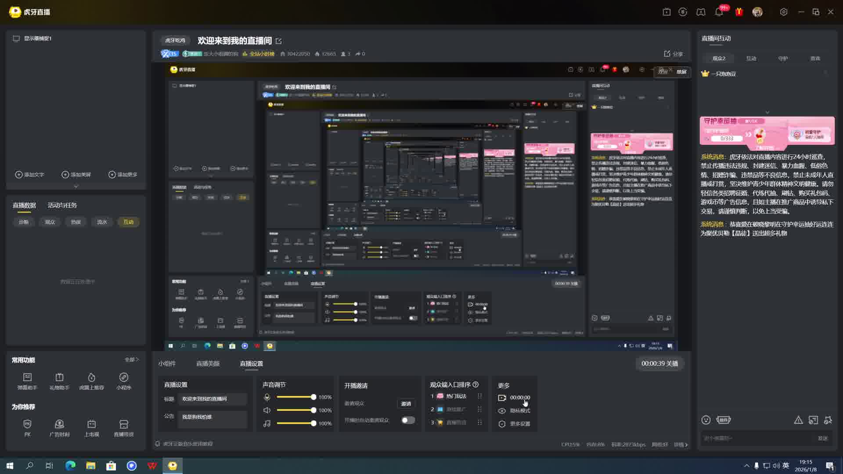
Task: Open the 礼物助手 gift assistant
Action: [59, 381]
